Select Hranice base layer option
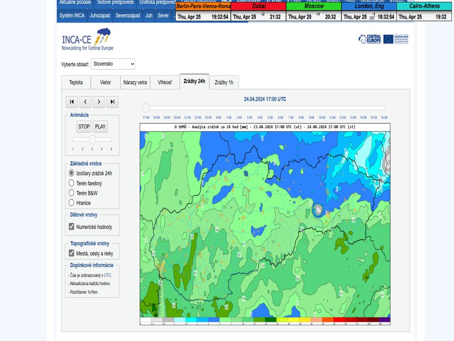Viewport: 454px width, 341px height. [x=71, y=203]
